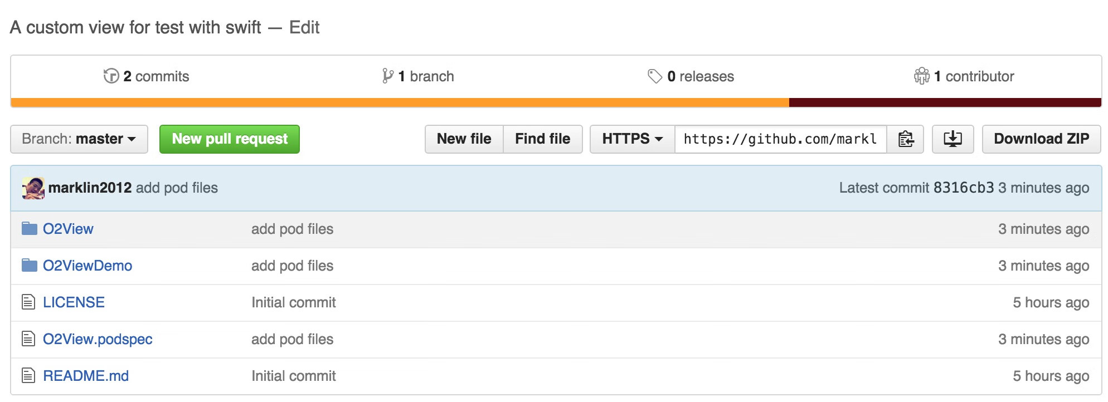This screenshot has height=402, width=1108.
Task: Open the marklin2012 user link
Action: click(x=90, y=188)
